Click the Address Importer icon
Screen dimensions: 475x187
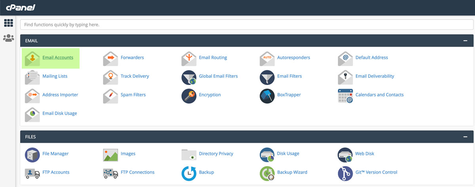tap(32, 95)
